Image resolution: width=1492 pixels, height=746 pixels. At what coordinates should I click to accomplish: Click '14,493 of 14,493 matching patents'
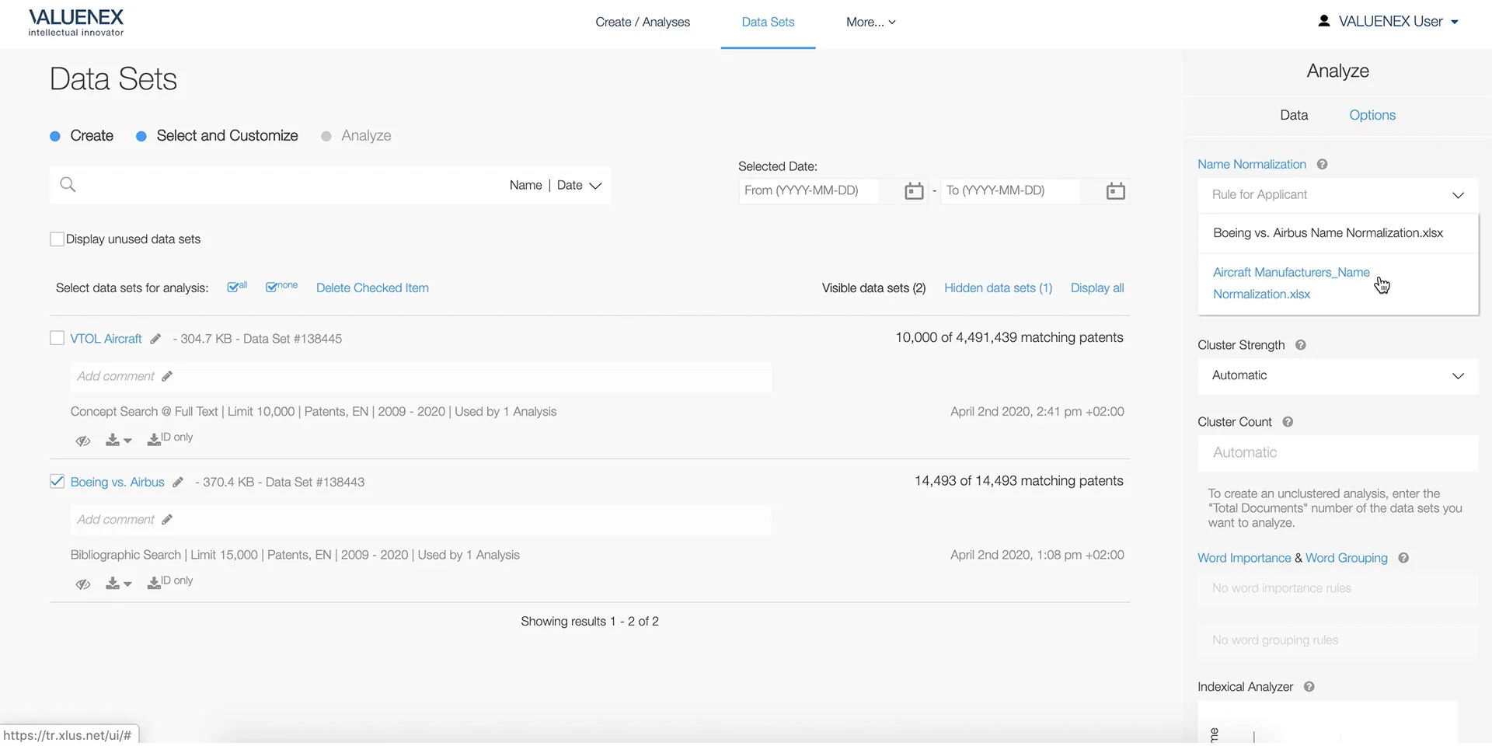(x=1019, y=481)
